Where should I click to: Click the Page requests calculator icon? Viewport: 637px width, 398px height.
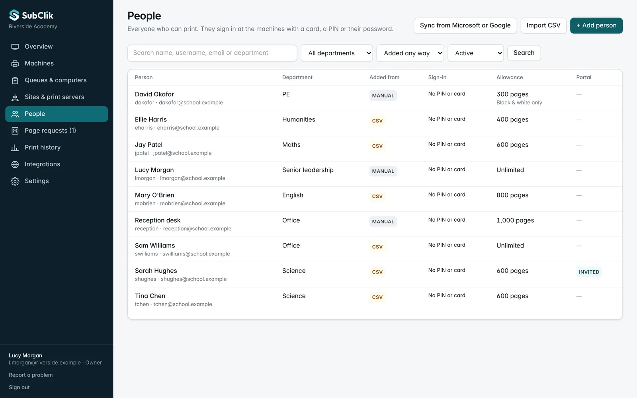pyautogui.click(x=15, y=131)
